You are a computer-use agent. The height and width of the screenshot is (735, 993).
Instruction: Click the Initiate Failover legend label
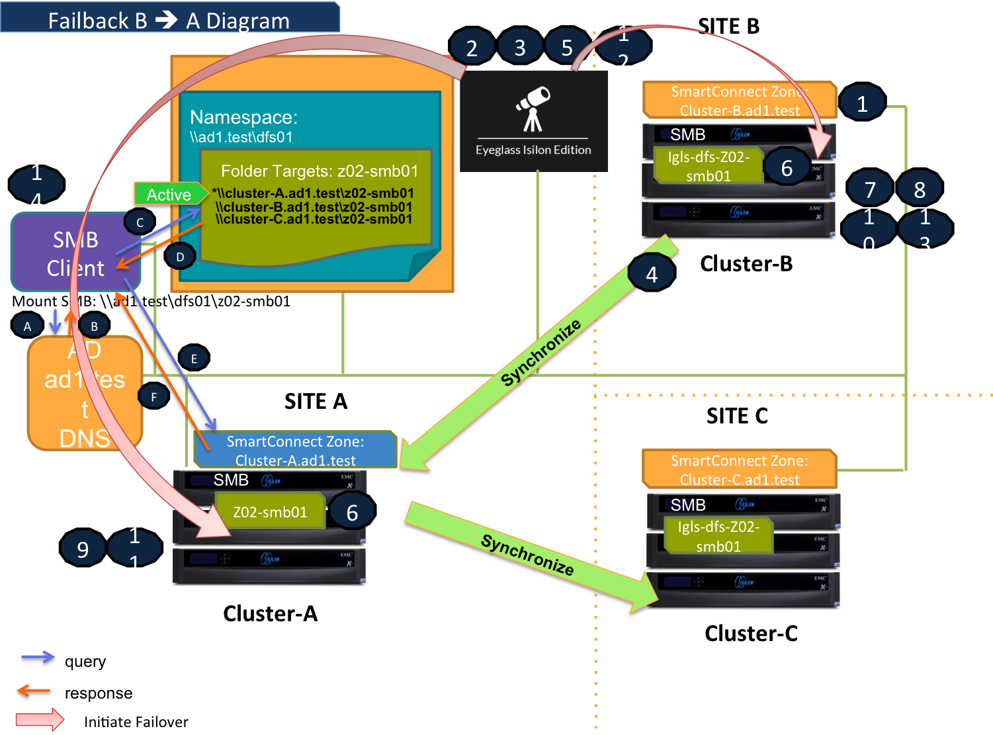click(136, 722)
